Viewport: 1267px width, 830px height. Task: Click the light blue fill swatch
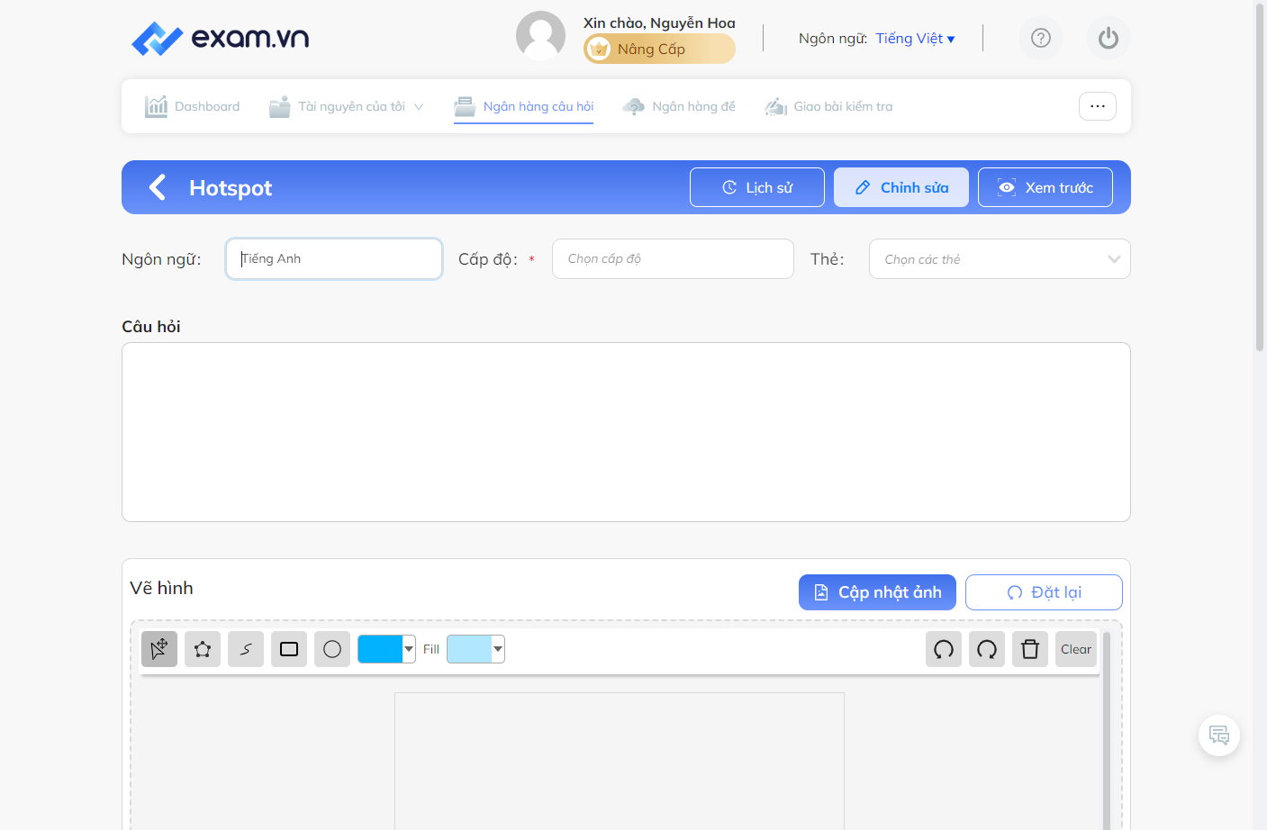coord(469,649)
